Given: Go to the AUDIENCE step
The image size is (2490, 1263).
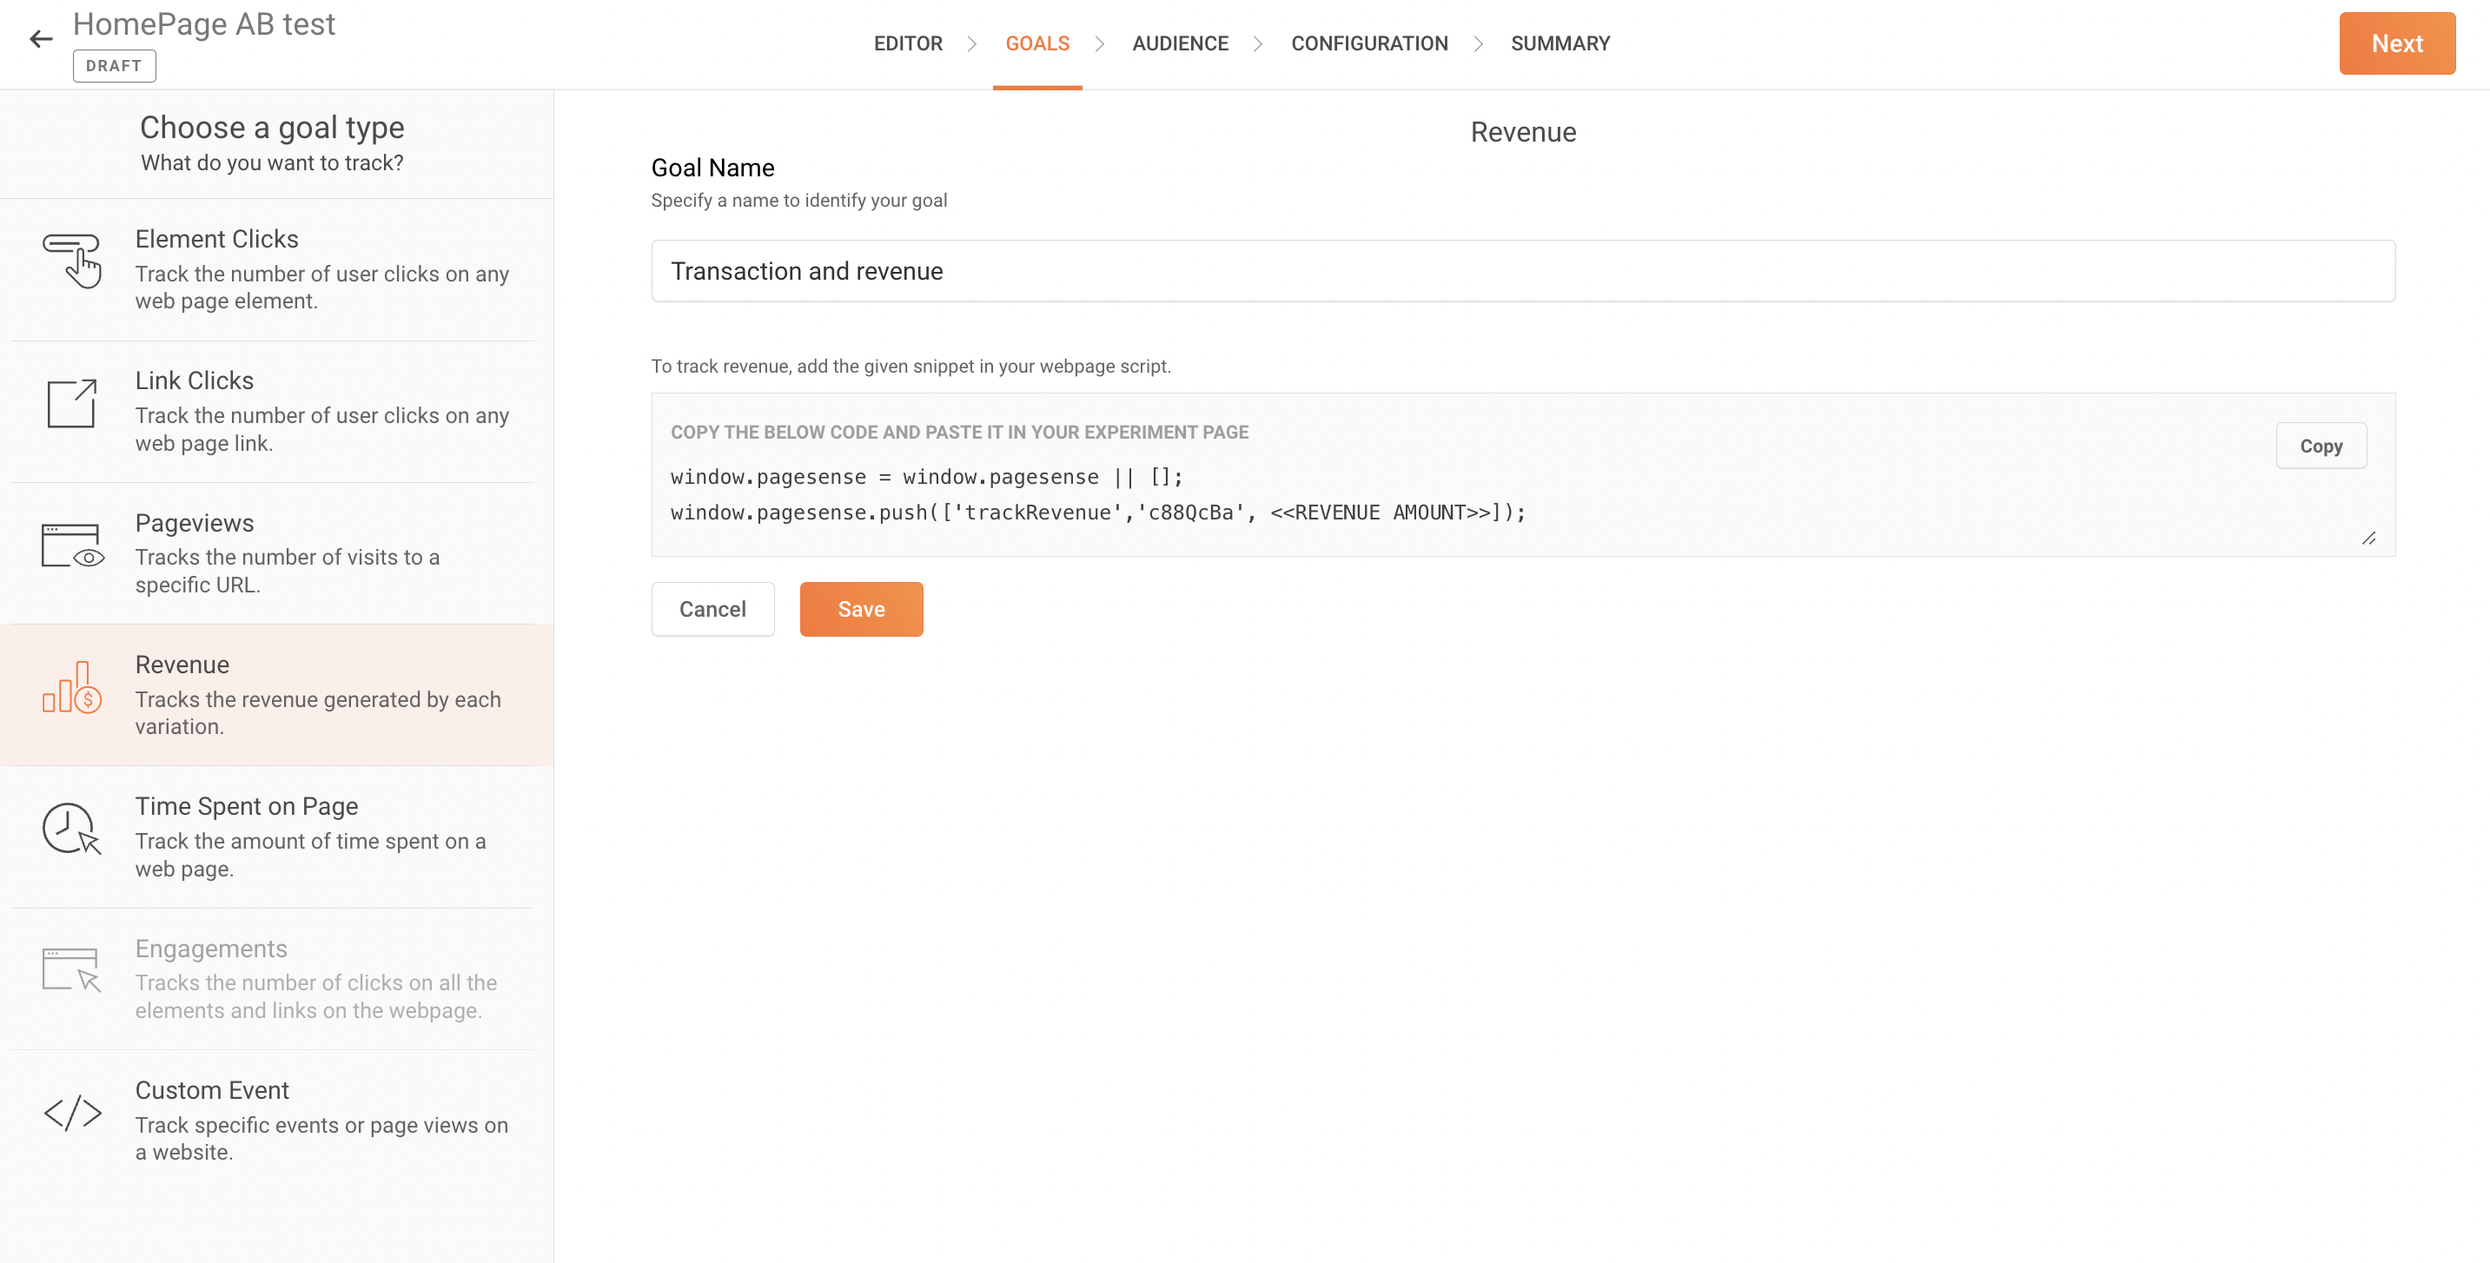Looking at the screenshot, I should 1180,43.
